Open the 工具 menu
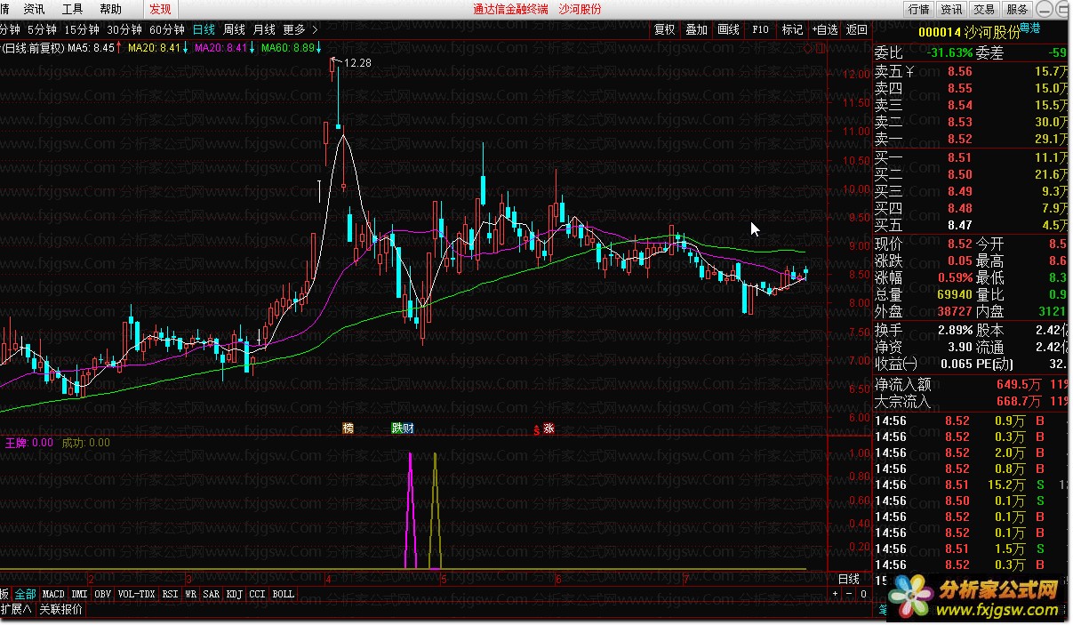Image resolution: width=1073 pixels, height=625 pixels. pos(73,9)
